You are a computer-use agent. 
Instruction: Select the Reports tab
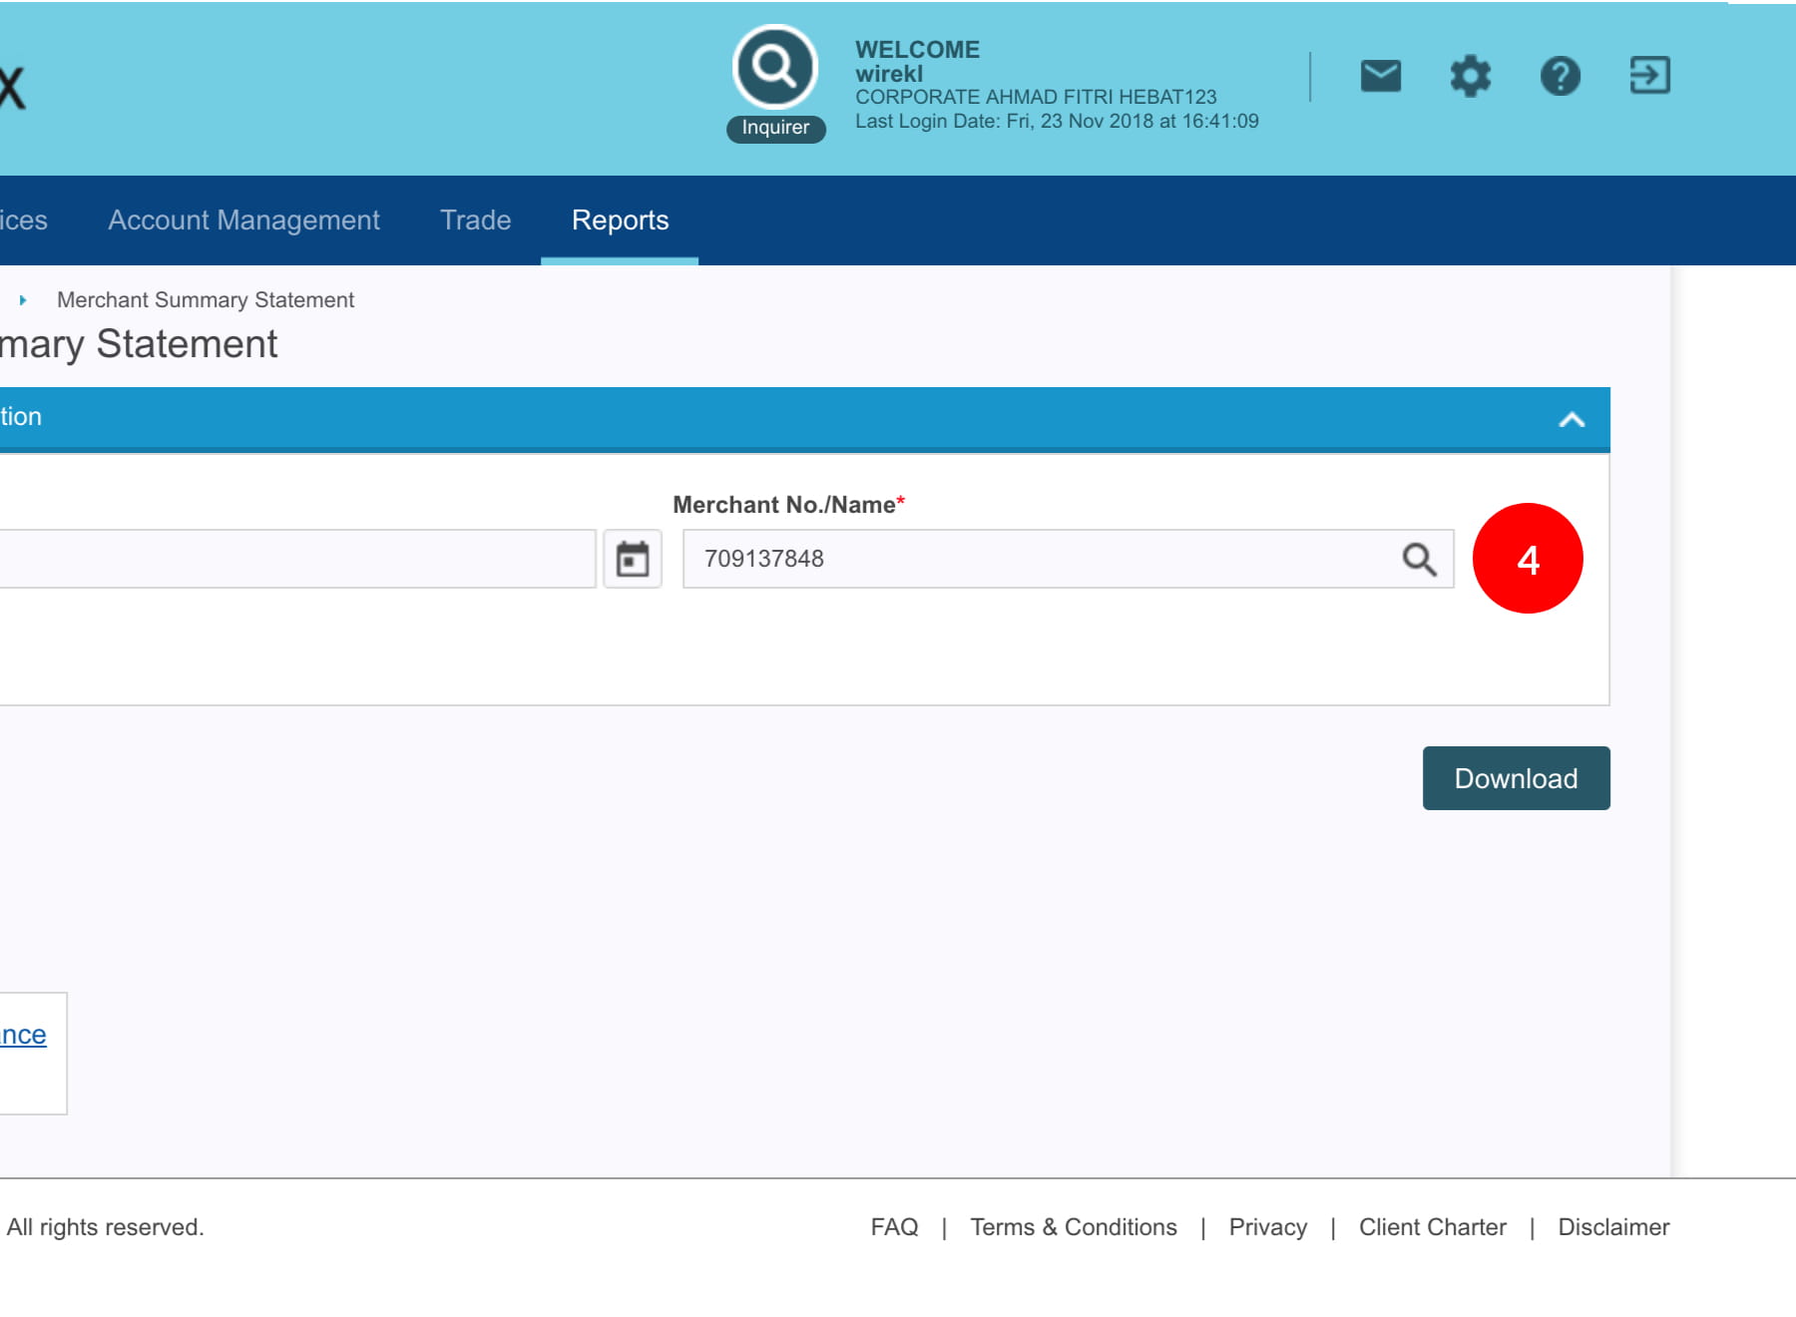tap(620, 220)
